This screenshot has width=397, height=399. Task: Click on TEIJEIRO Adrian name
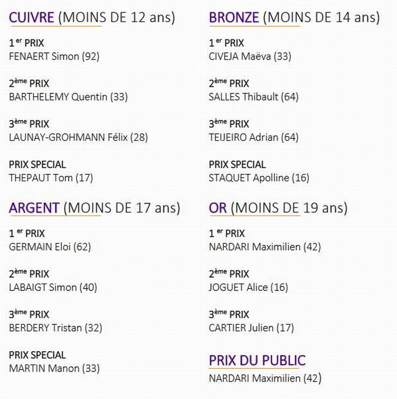click(253, 137)
